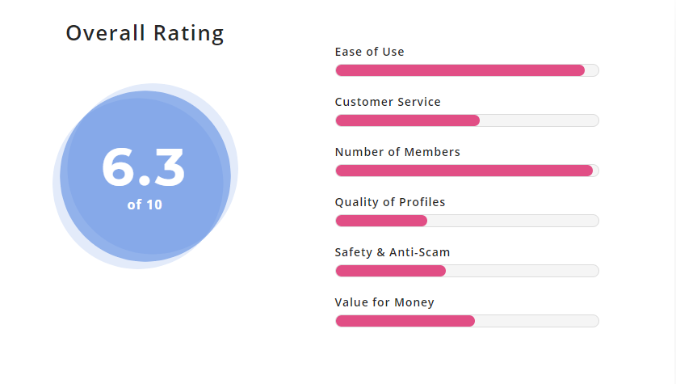
Task: Click pink fill of Safety & Anti-Scam bar
Action: coord(390,271)
